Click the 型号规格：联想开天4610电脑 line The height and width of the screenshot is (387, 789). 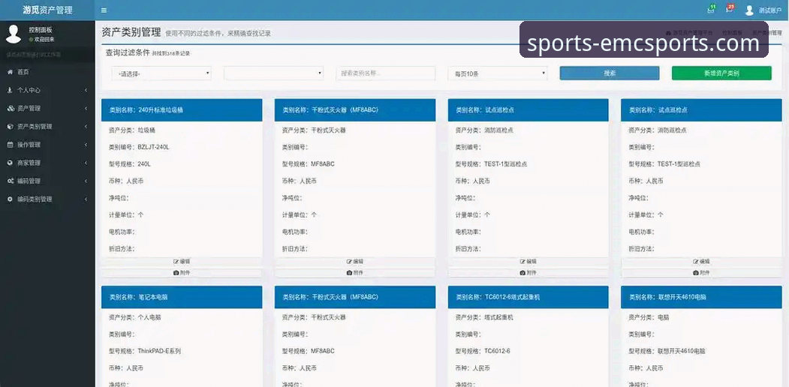point(667,351)
